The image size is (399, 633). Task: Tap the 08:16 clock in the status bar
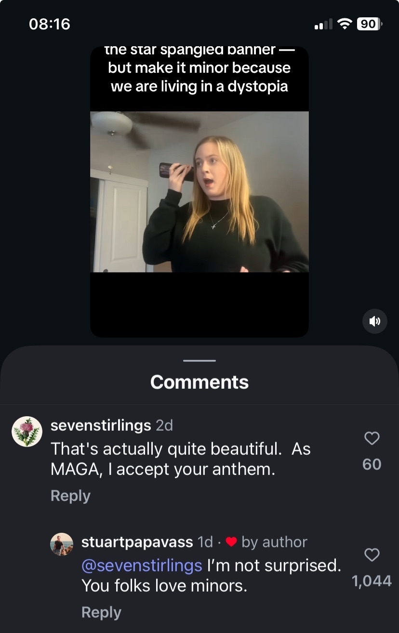tap(50, 24)
